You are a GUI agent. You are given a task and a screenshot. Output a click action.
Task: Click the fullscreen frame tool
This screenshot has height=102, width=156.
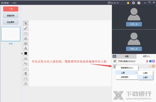point(26,79)
